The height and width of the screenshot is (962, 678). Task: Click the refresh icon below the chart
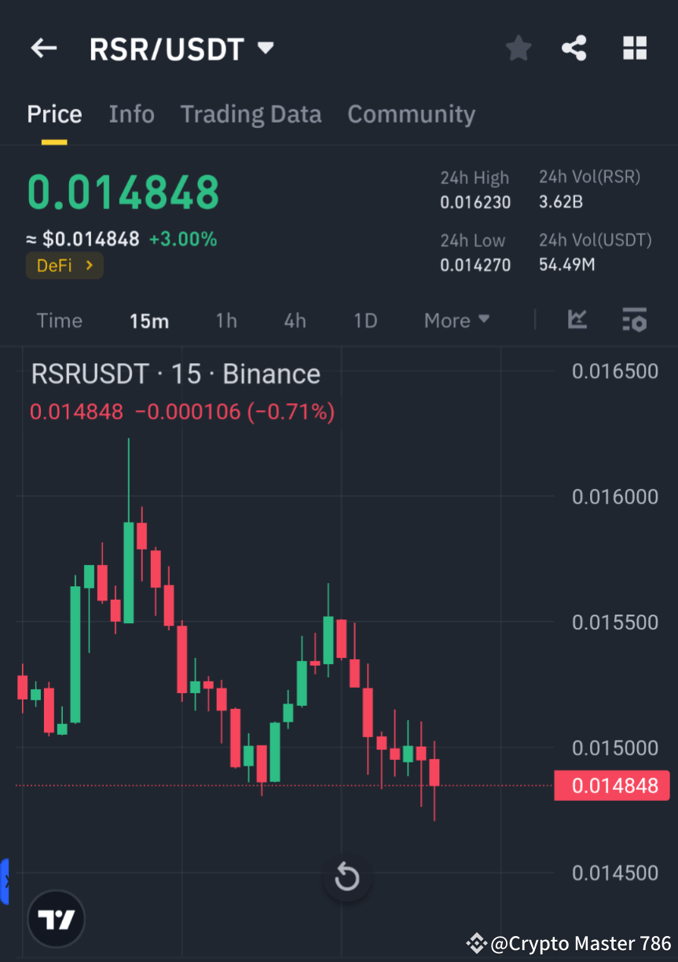click(346, 878)
